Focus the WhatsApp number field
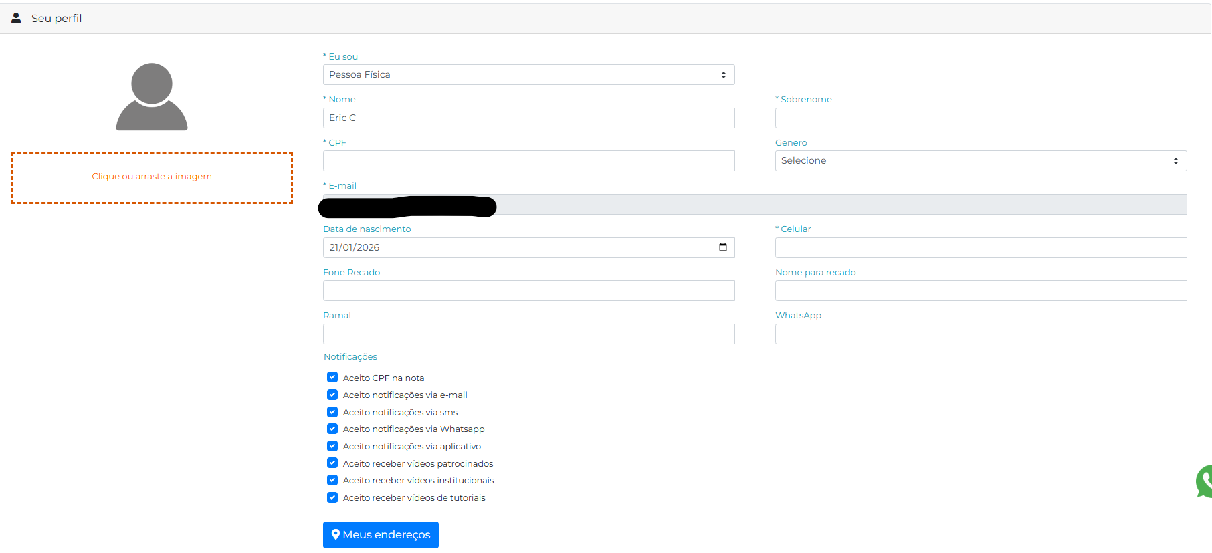This screenshot has height=553, width=1212. tap(980, 334)
